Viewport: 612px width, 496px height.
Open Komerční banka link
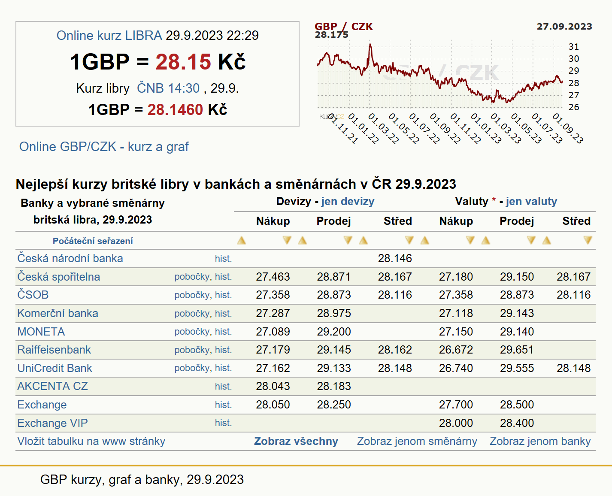click(58, 313)
